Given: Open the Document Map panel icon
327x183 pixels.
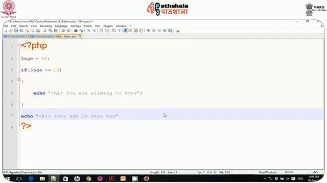Looking at the screenshot, I should [136, 30].
